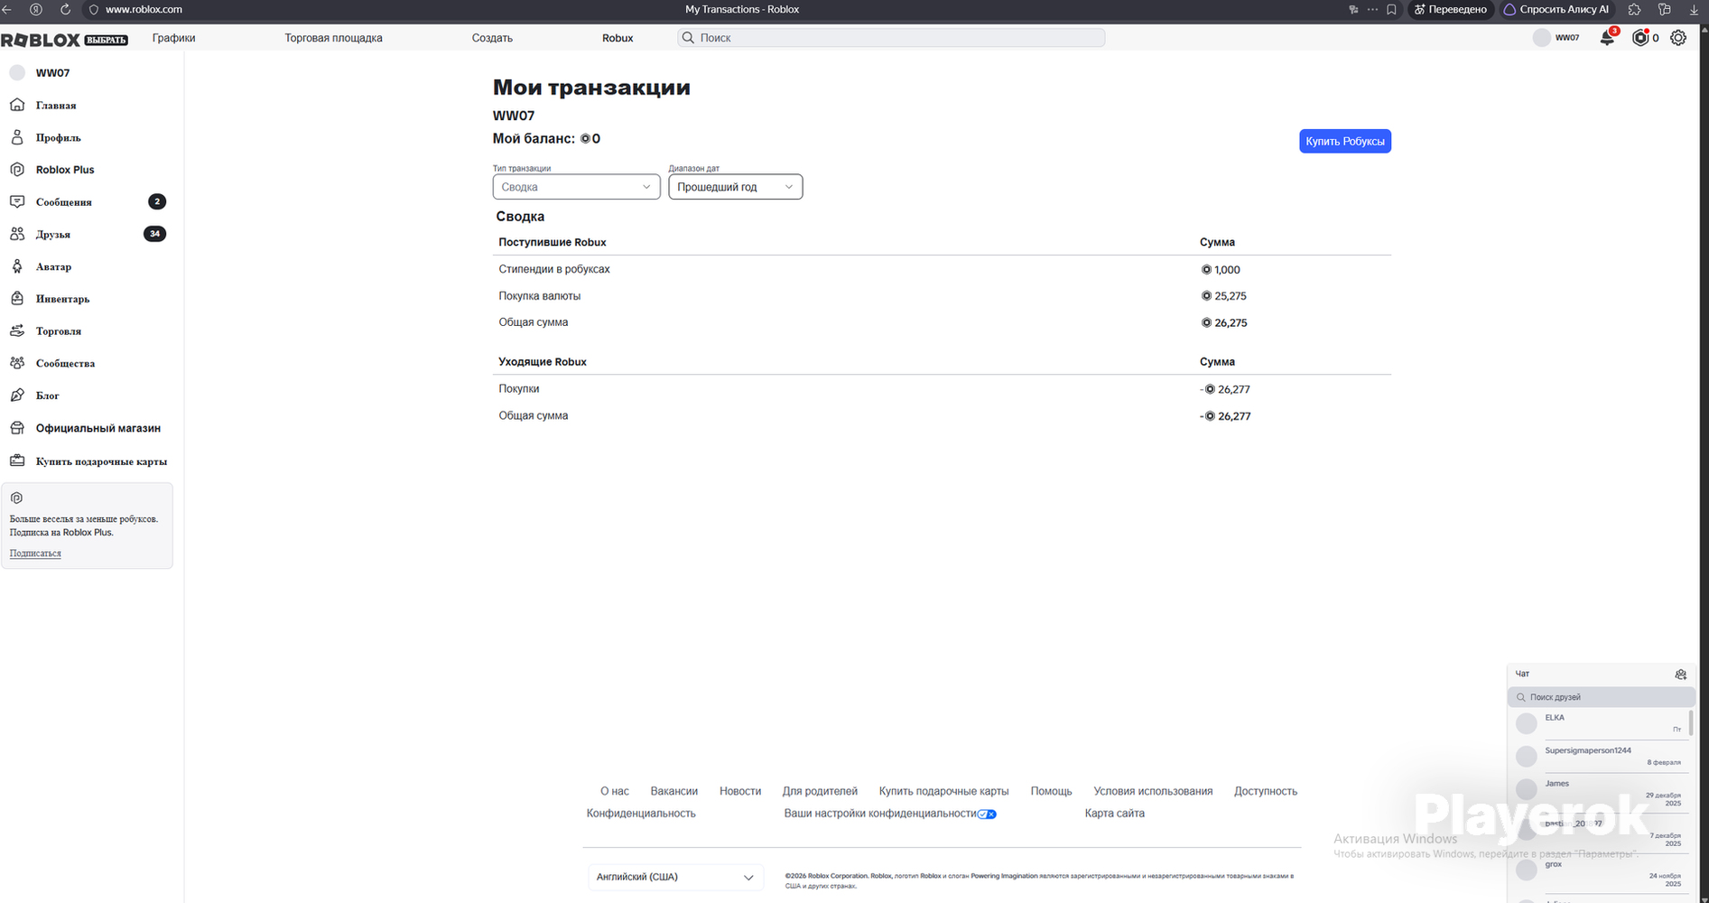Open the Для родителей footer link
This screenshot has height=903, width=1709.
[x=820, y=791]
